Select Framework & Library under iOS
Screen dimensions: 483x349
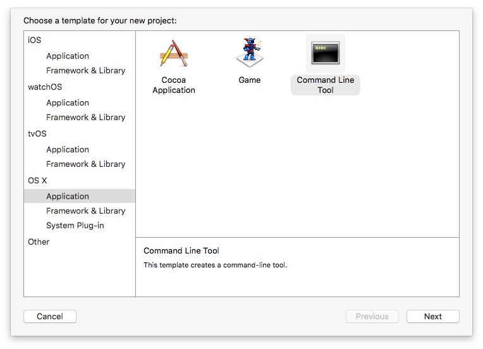tap(85, 71)
